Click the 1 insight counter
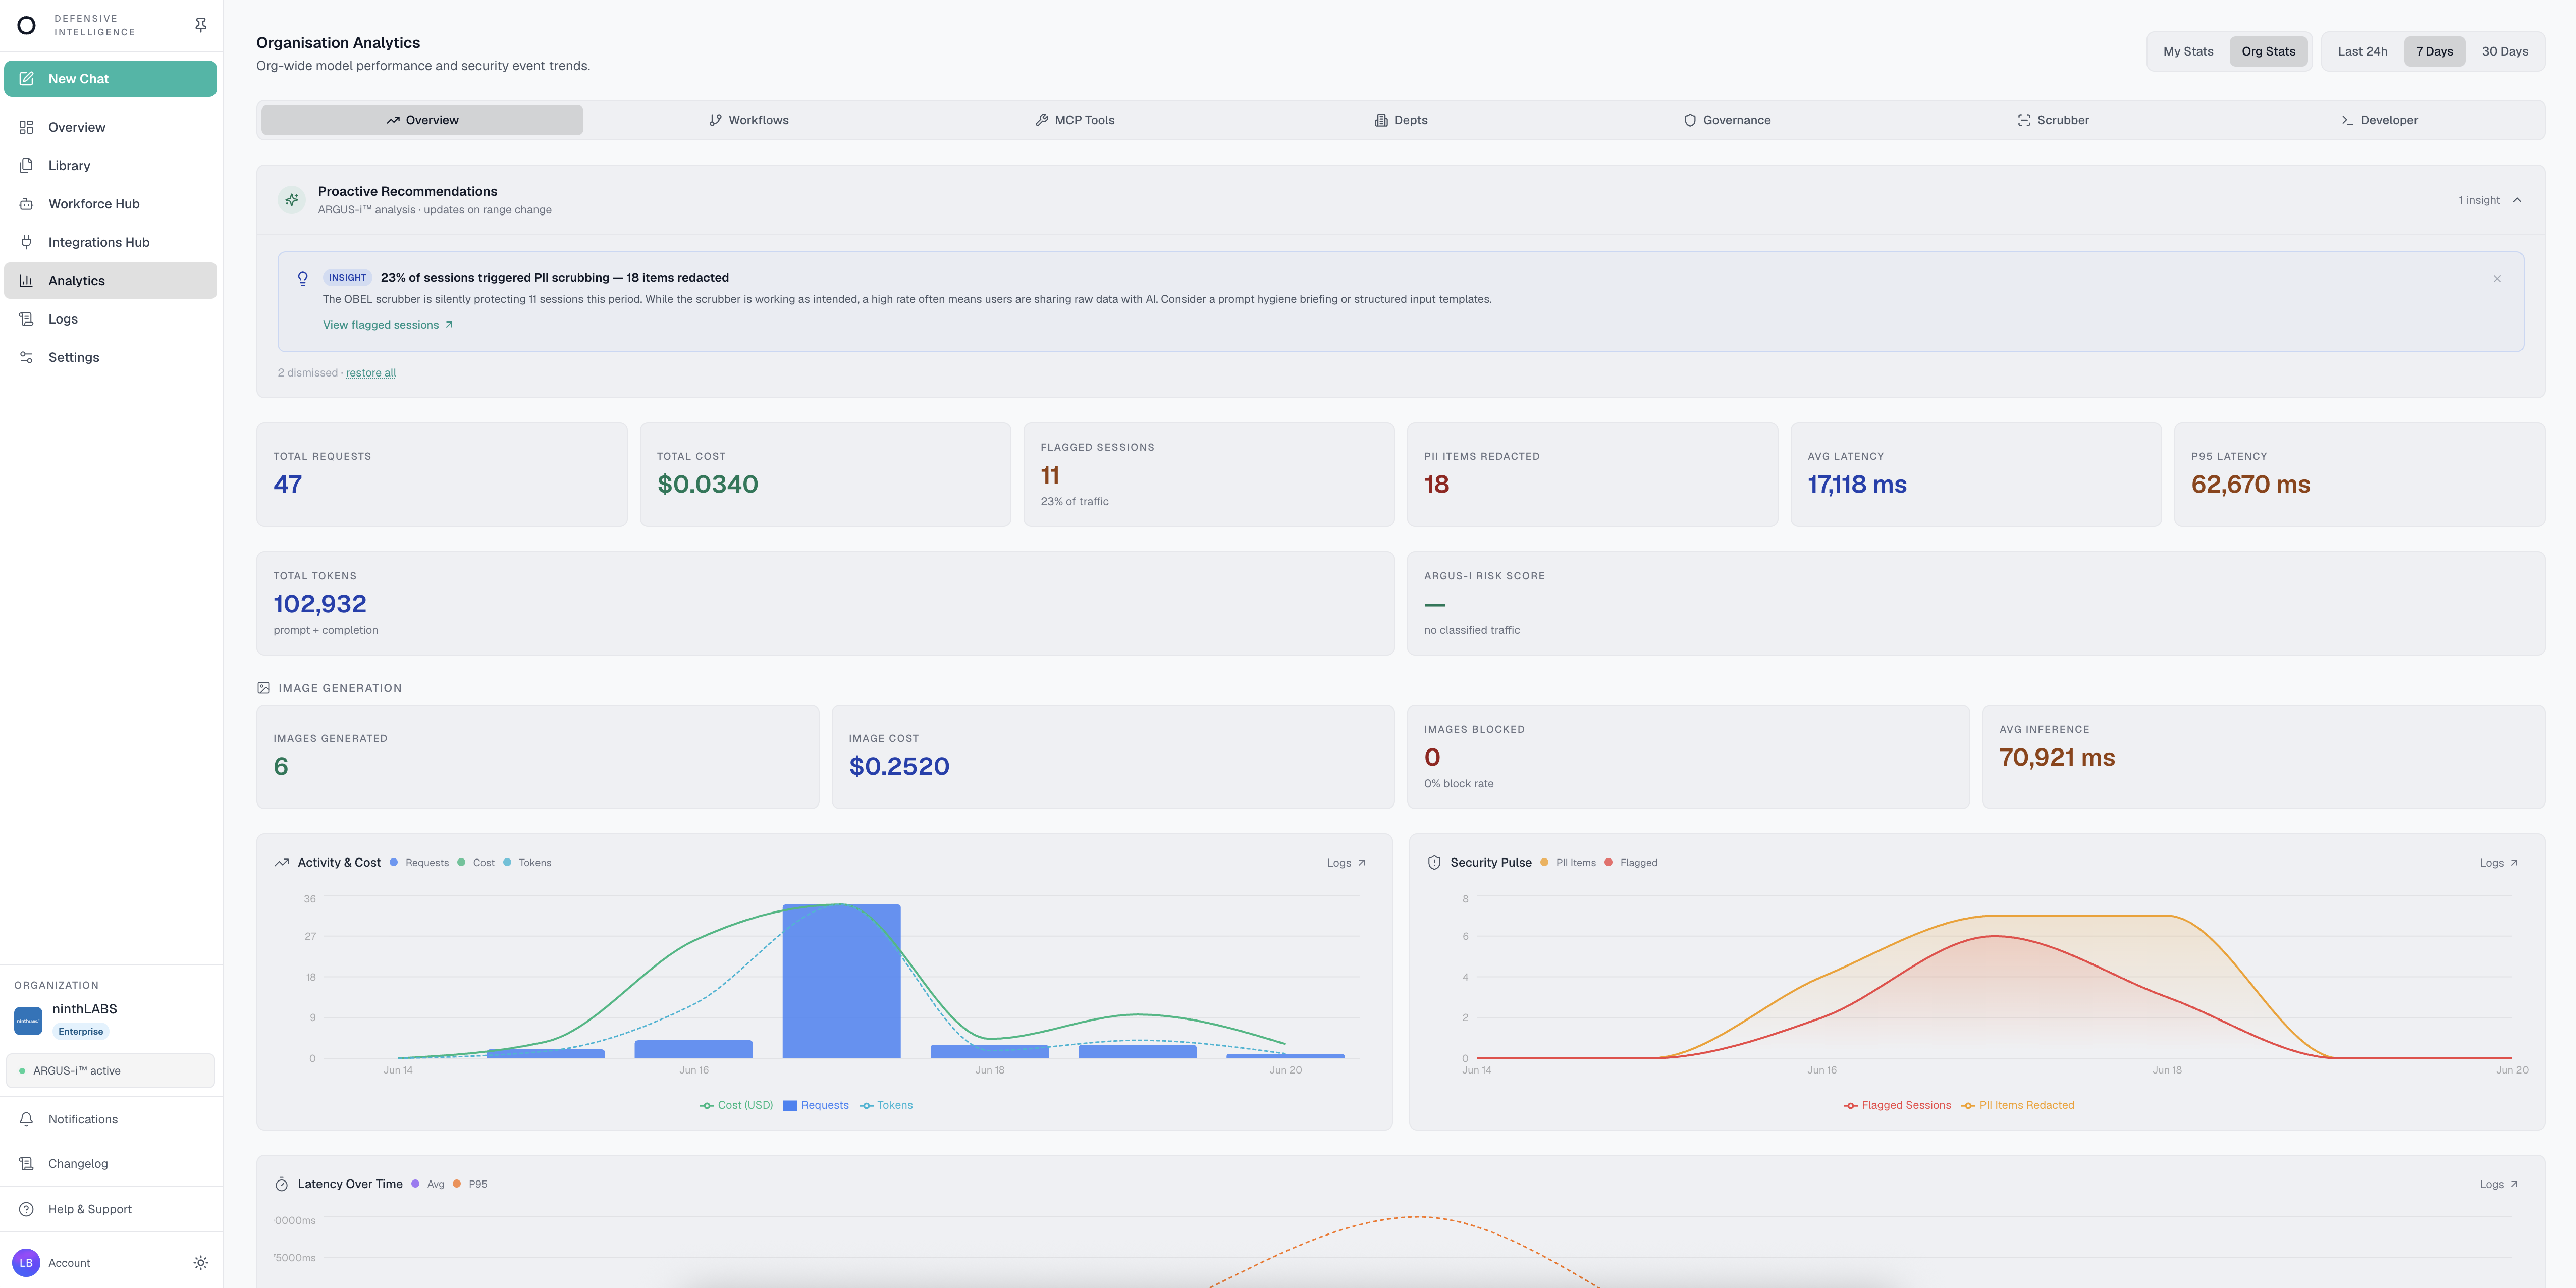 tap(2479, 200)
